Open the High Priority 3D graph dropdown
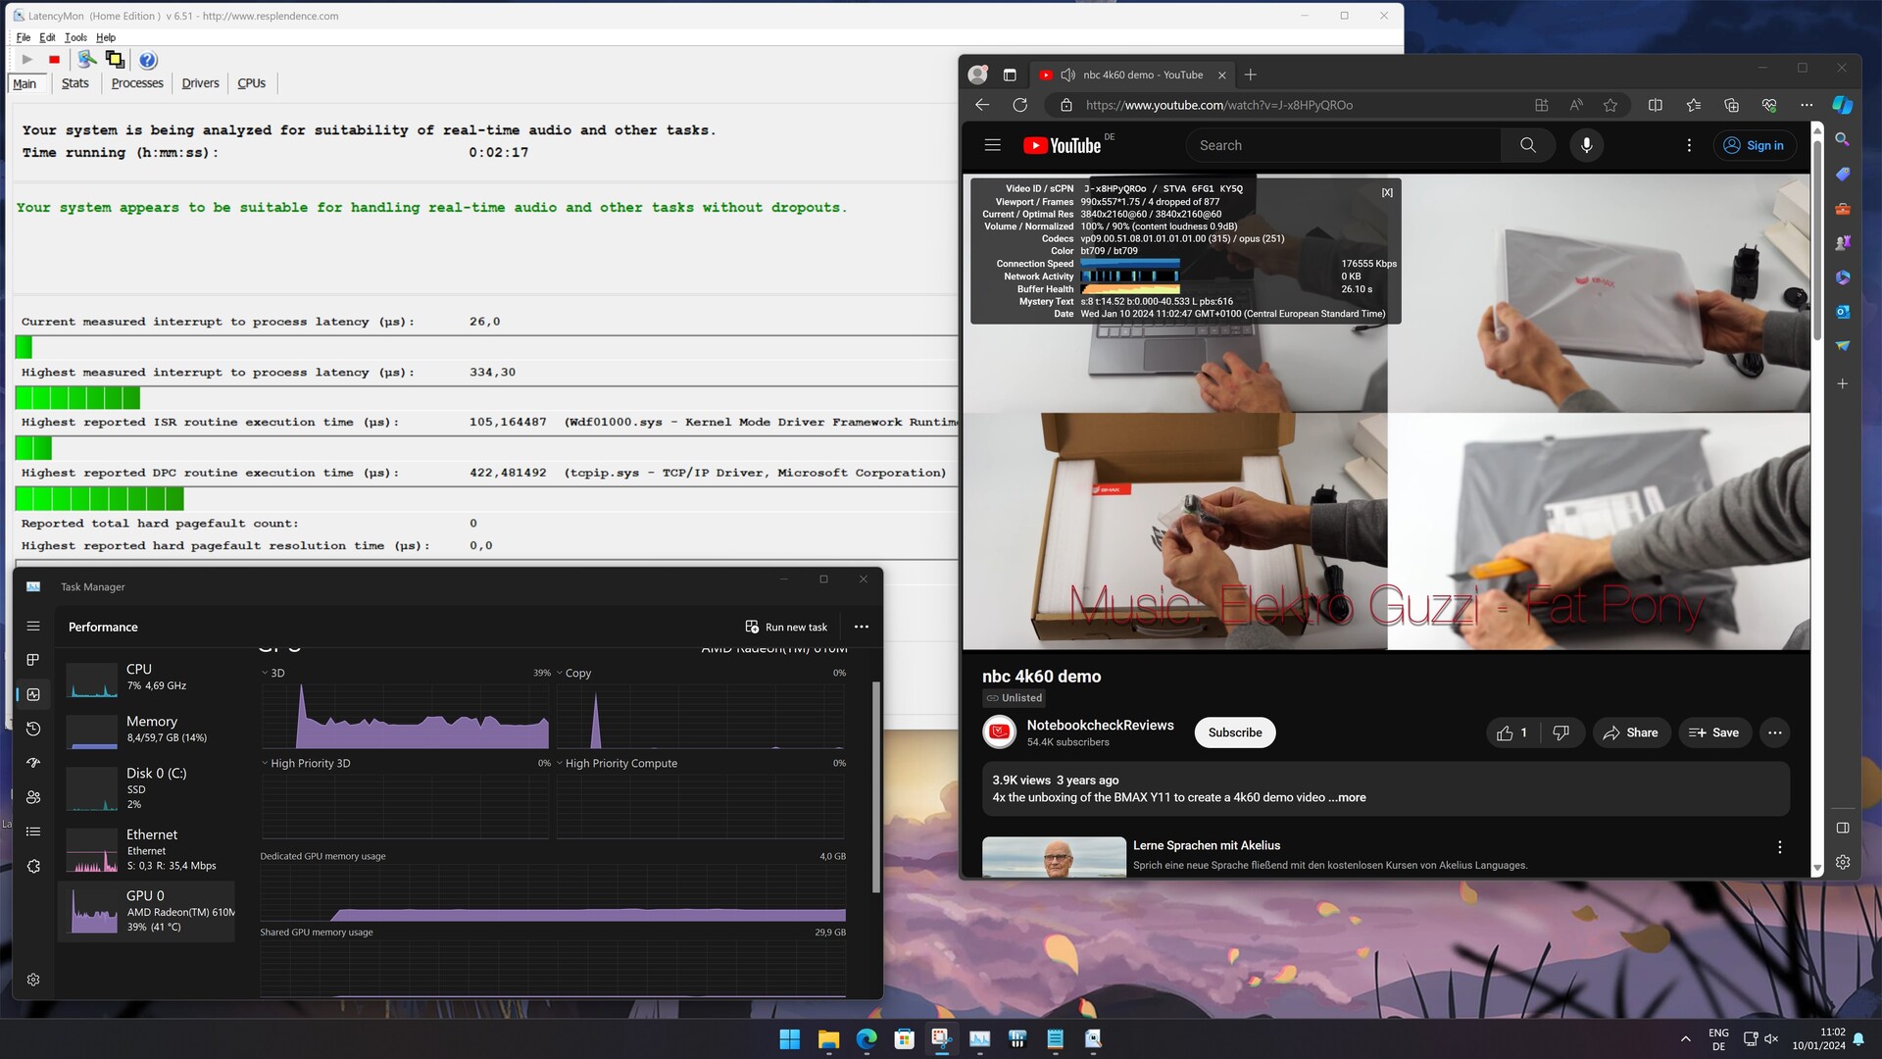 (x=265, y=763)
